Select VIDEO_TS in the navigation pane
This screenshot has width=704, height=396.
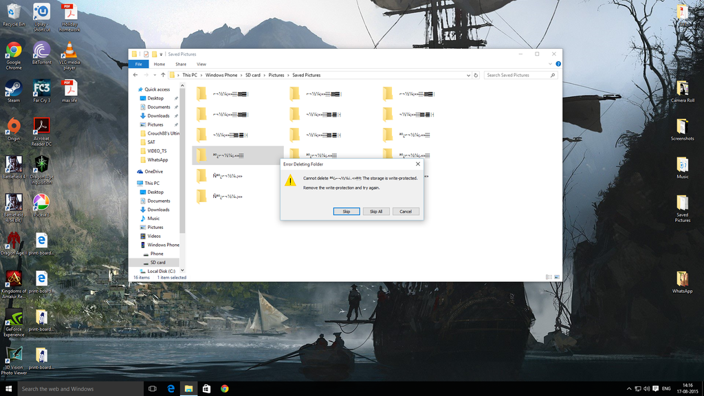click(x=153, y=151)
